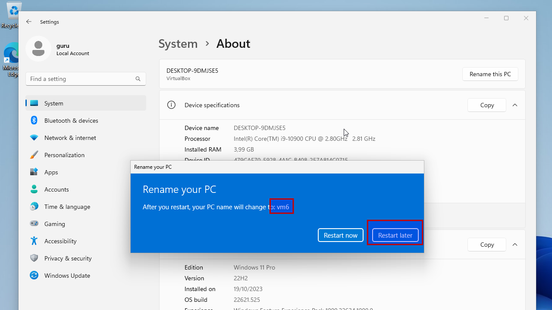
Task: Open Bluetooth & devices settings
Action: (86, 121)
